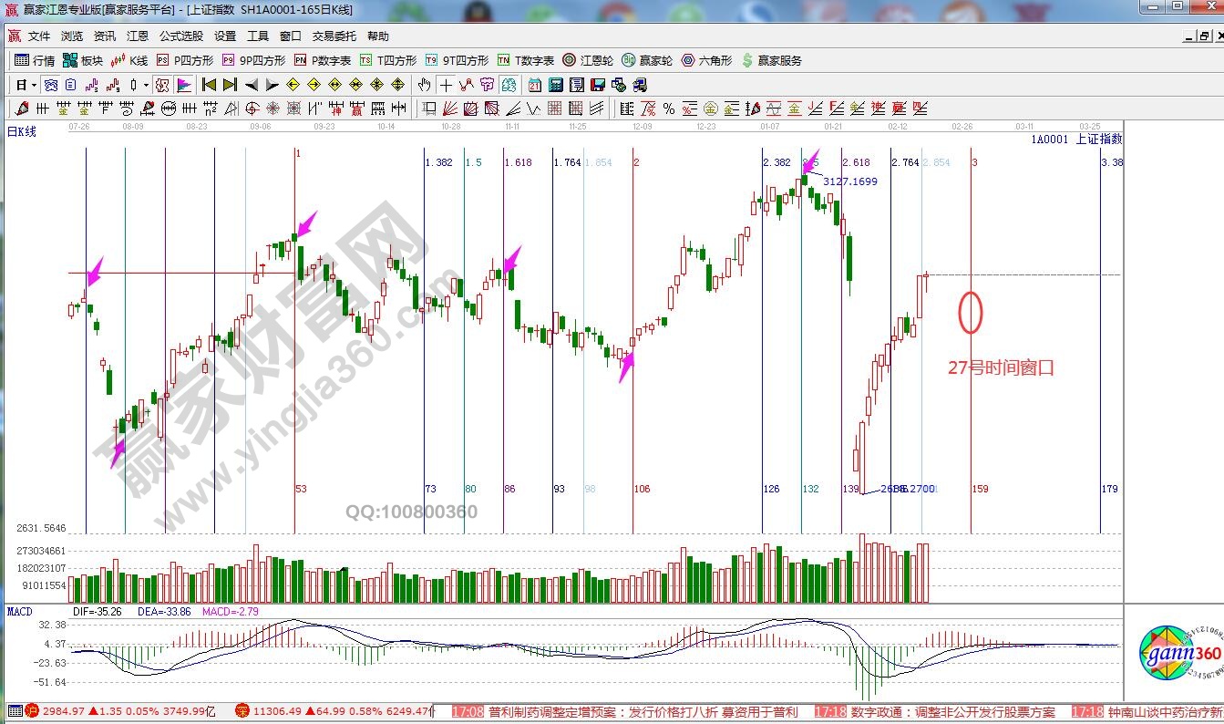Click the 日K线 chart period label
The height and width of the screenshot is (724, 1224).
(x=22, y=131)
